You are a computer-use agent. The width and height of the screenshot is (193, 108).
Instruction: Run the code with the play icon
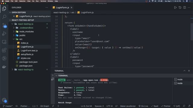pyautogui.click(x=175, y=7)
